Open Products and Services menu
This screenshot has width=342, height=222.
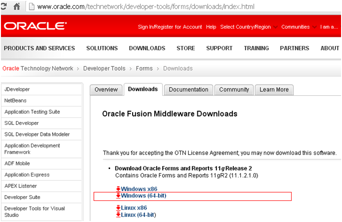coord(39,48)
